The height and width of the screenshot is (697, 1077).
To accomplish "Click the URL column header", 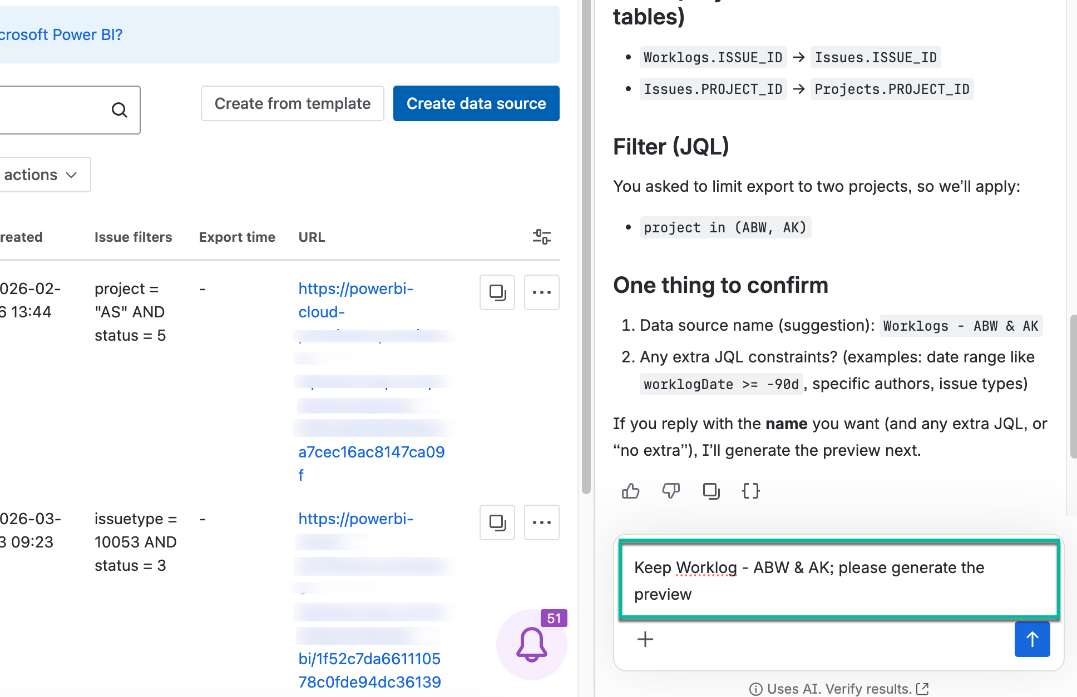I will (x=312, y=237).
